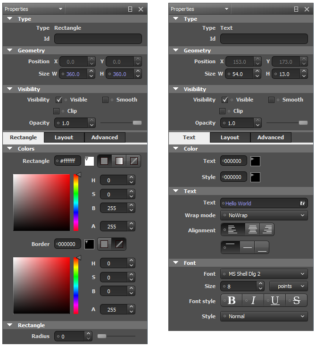Toggle Visible checkbox in Text panel
This screenshot has width=316, height=347.
pyautogui.click(x=225, y=100)
